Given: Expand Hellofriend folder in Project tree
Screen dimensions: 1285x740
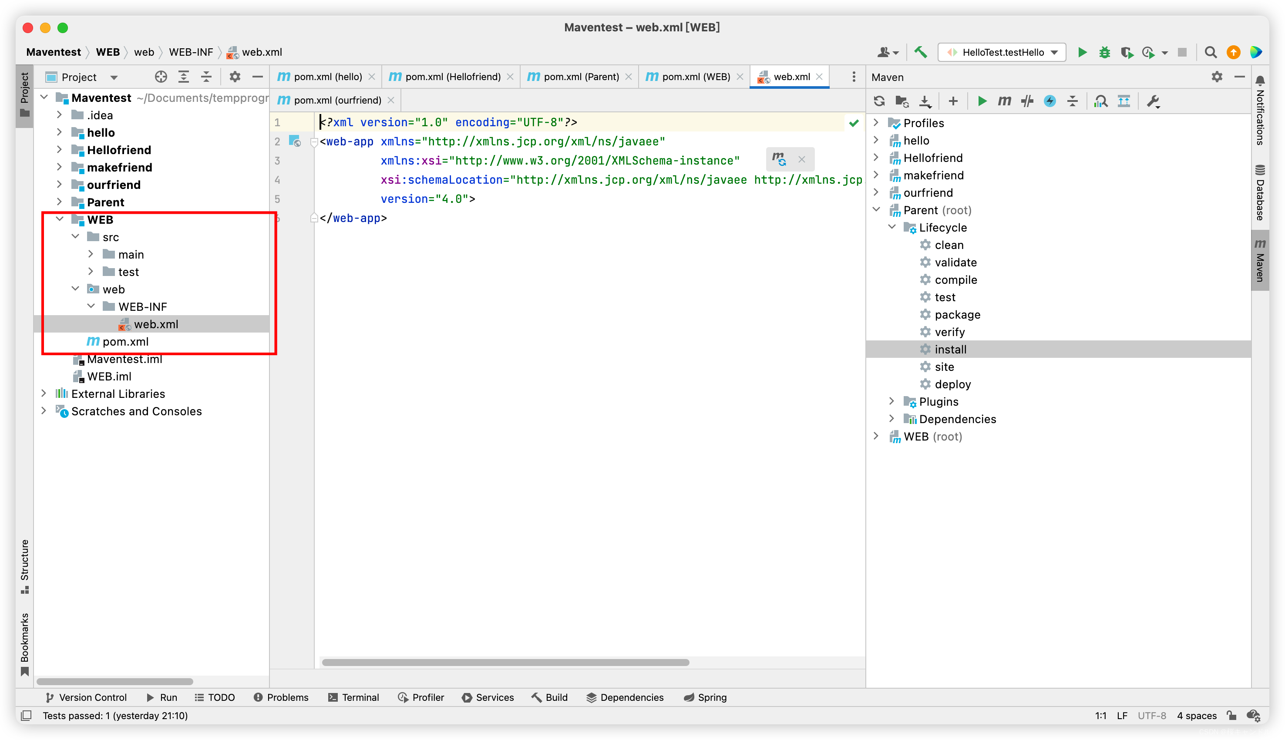Looking at the screenshot, I should (x=60, y=149).
